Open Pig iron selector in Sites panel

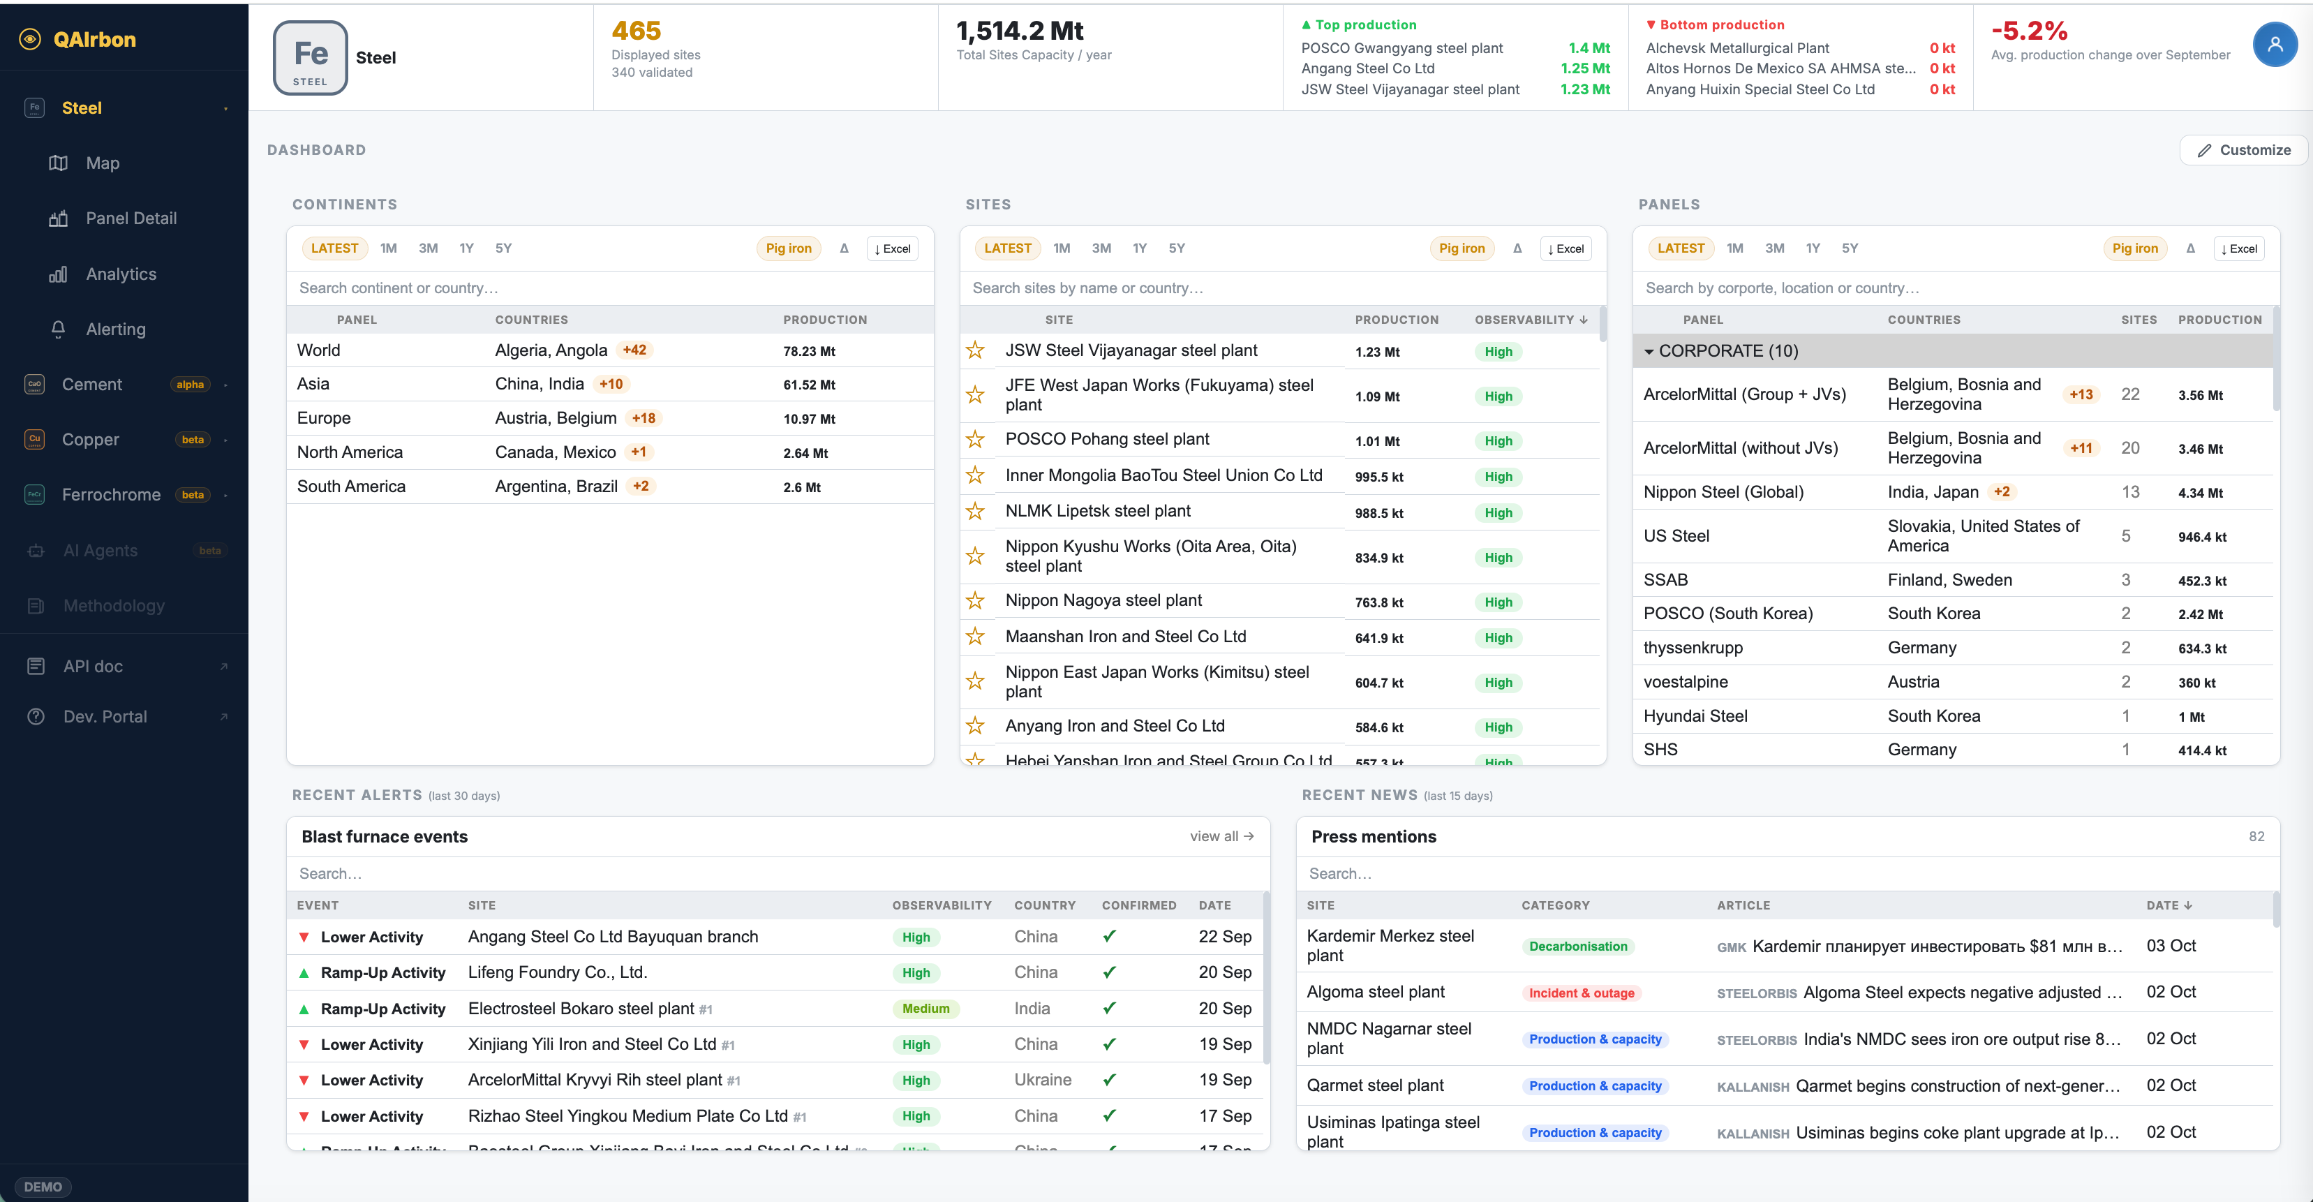(1462, 248)
